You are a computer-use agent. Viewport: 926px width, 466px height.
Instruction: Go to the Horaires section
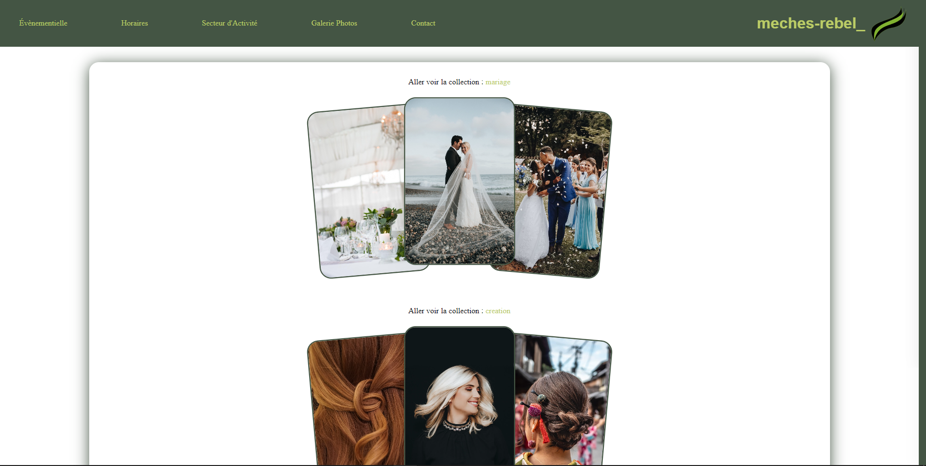pyautogui.click(x=134, y=23)
